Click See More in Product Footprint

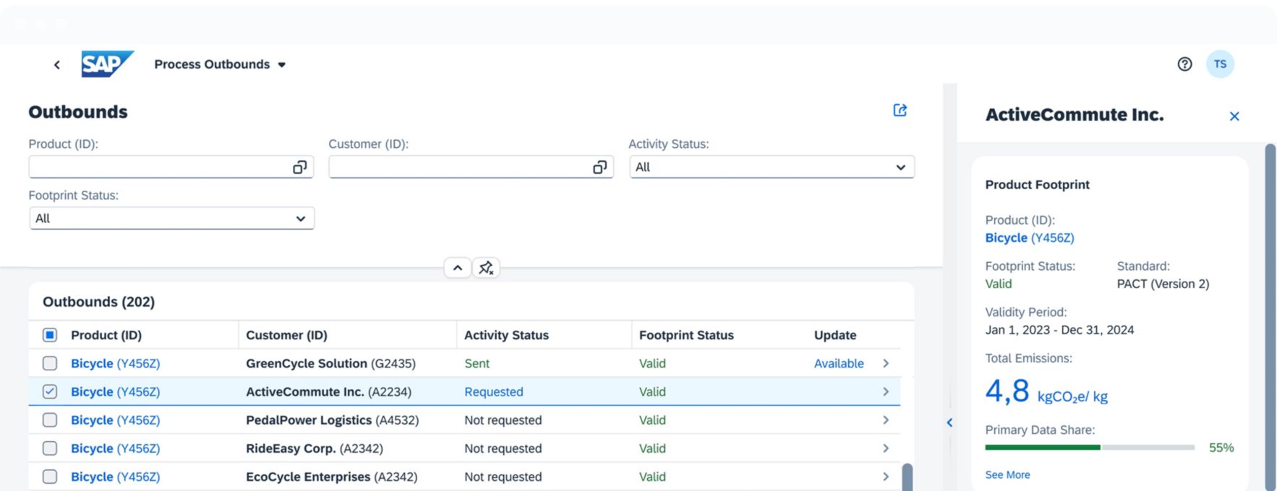click(x=1007, y=474)
